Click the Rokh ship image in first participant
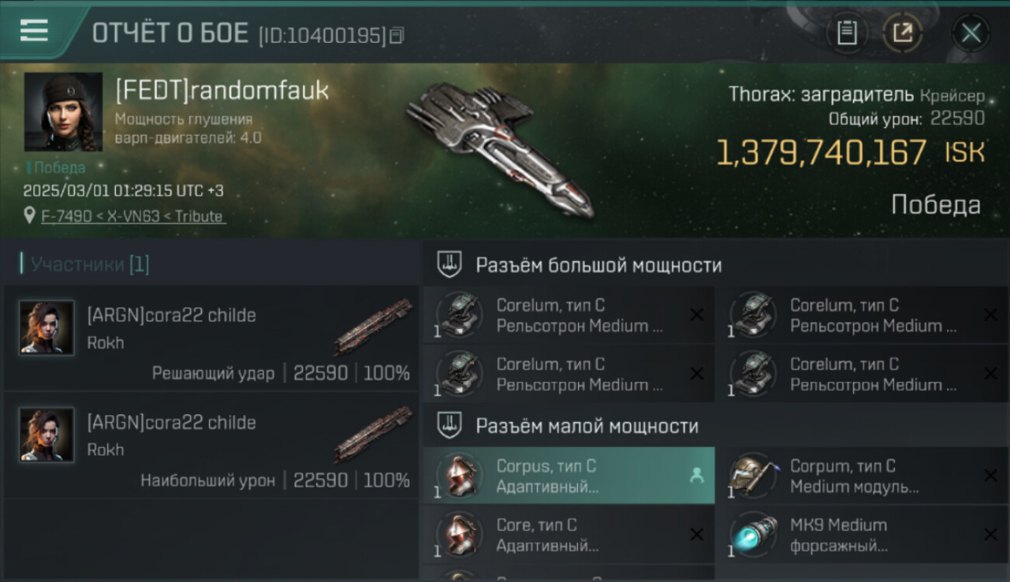Image resolution: width=1010 pixels, height=582 pixels. pos(374,326)
